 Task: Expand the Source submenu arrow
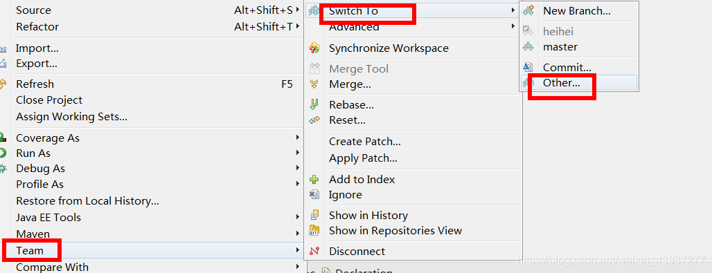pyautogui.click(x=297, y=9)
